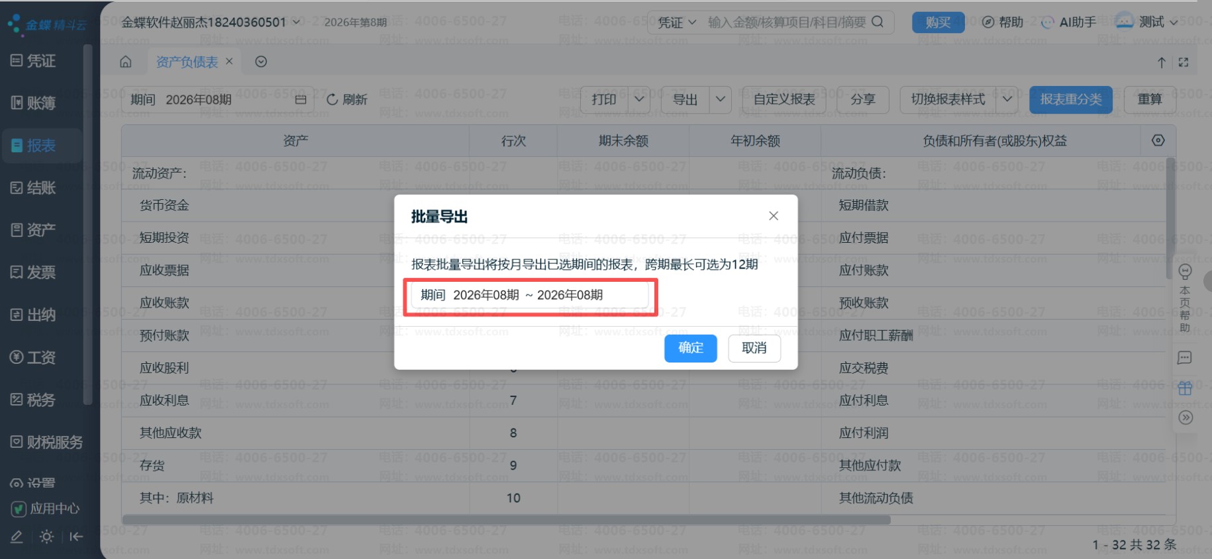Confirm the batch export with 确定
The image size is (1212, 559).
coord(690,348)
